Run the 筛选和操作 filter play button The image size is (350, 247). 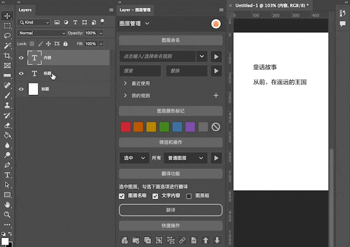click(x=216, y=158)
